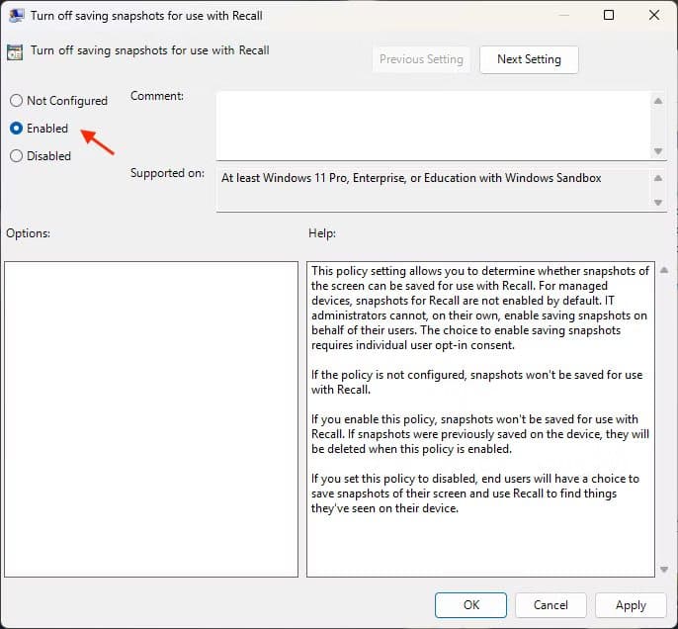Click the 'At least Windows 11 Pro' text
This screenshot has width=678, height=629.
(x=411, y=178)
